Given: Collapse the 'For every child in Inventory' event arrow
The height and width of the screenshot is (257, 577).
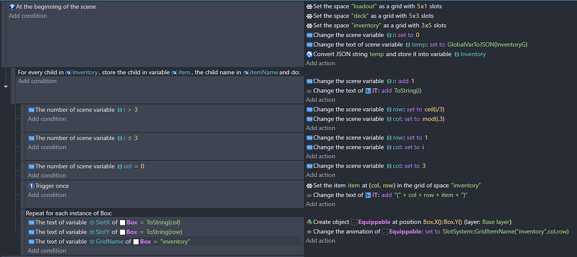Looking at the screenshot, I should 6,87.
